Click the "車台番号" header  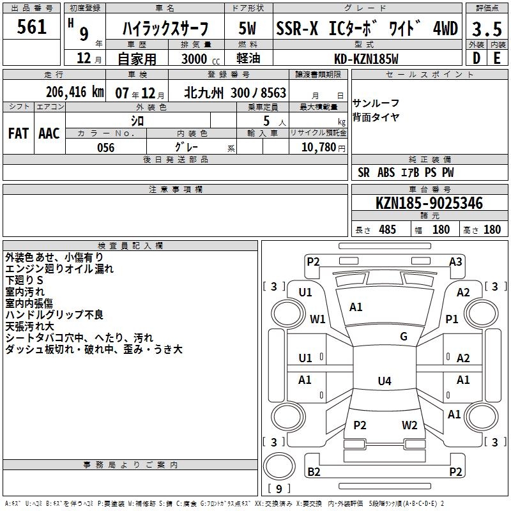(x=429, y=189)
